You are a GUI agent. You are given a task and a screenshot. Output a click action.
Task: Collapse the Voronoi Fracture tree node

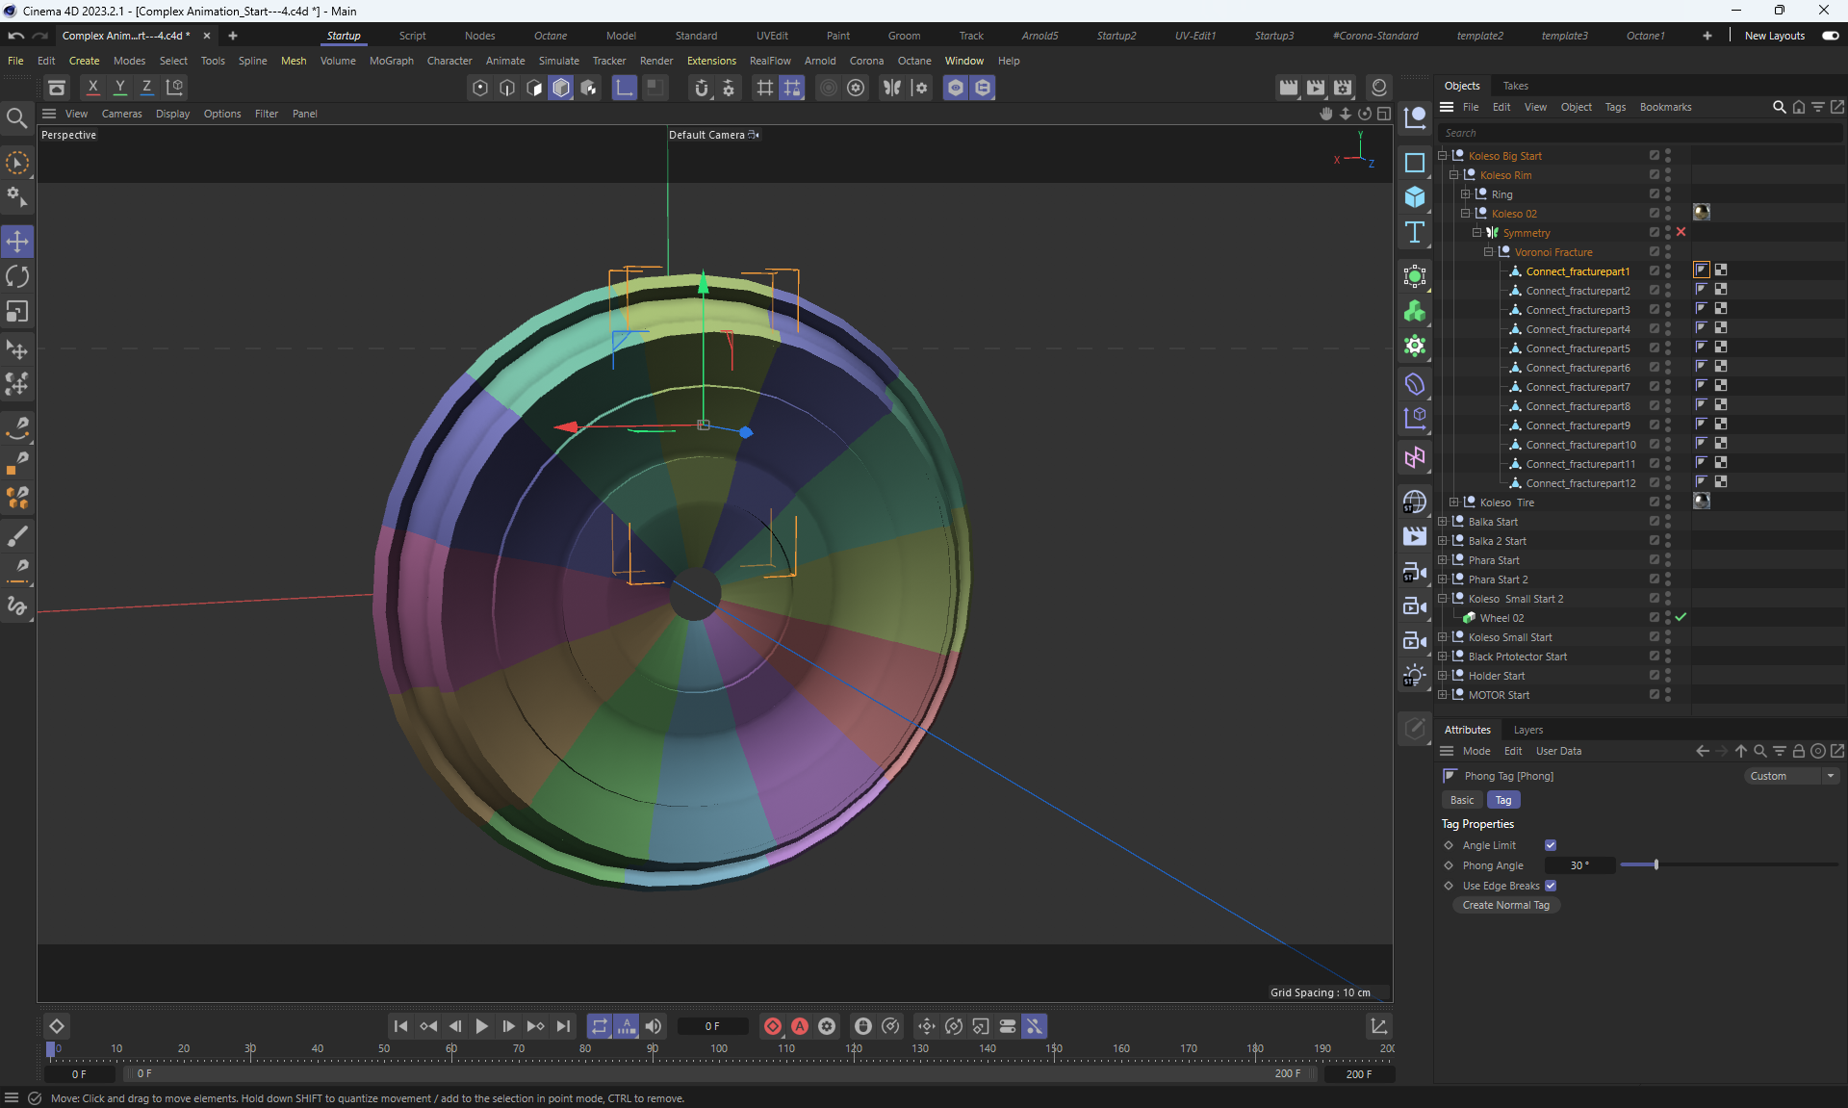pos(1488,252)
